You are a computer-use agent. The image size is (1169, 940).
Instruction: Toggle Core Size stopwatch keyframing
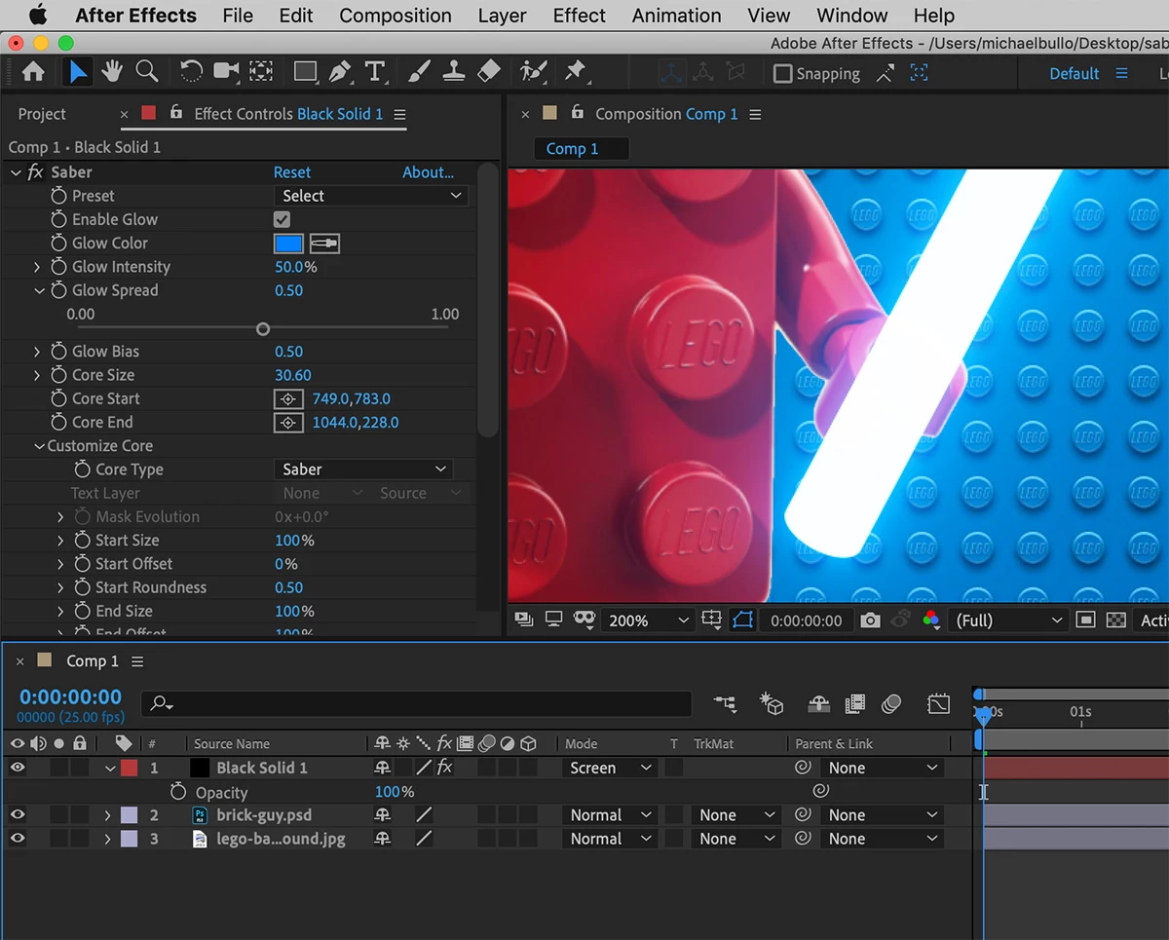59,375
